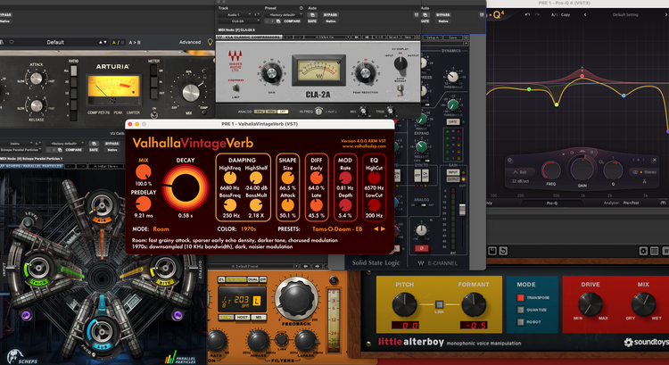Click the SUB knob in Parallel Particles
Screen dimensions: 669x365
point(102,332)
